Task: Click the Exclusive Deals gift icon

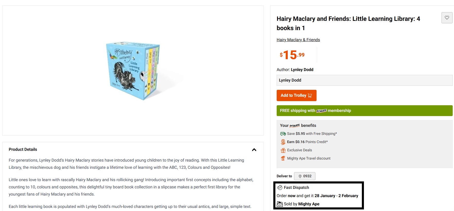Action: [x=283, y=150]
